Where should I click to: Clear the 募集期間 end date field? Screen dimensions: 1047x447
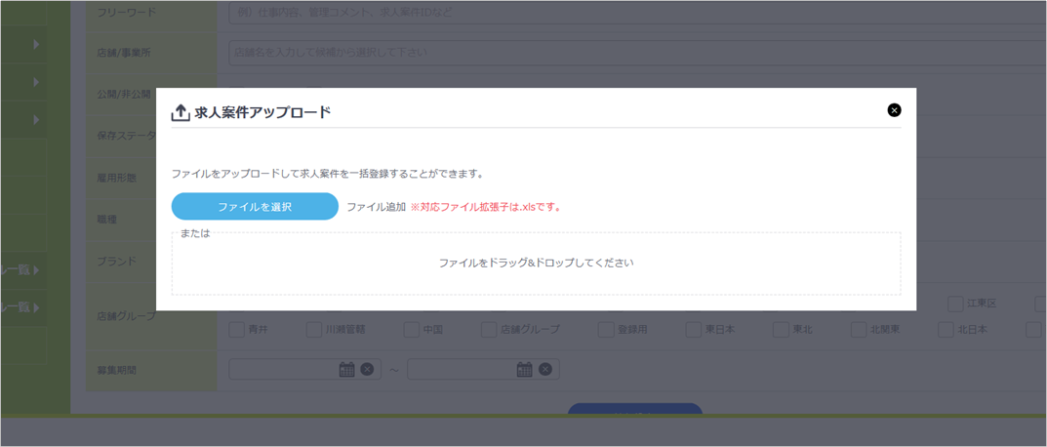[545, 369]
